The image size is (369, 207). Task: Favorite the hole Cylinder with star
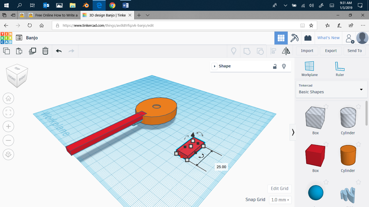click(358, 106)
